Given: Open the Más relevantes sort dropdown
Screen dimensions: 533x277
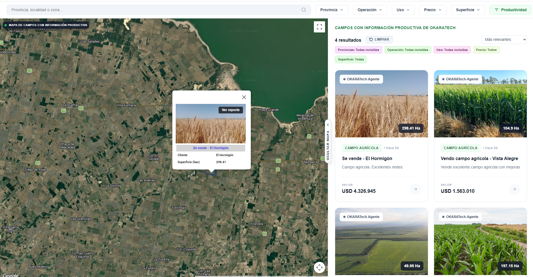Looking at the screenshot, I should 504,39.
